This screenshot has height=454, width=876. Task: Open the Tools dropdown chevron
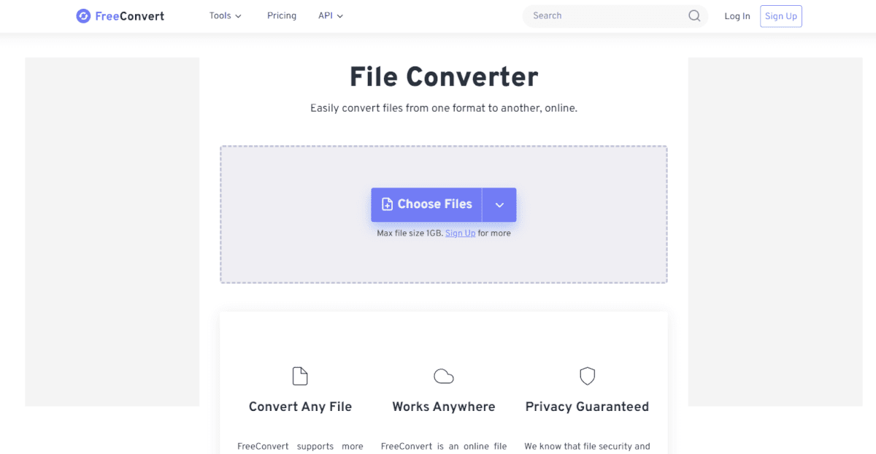(x=239, y=15)
